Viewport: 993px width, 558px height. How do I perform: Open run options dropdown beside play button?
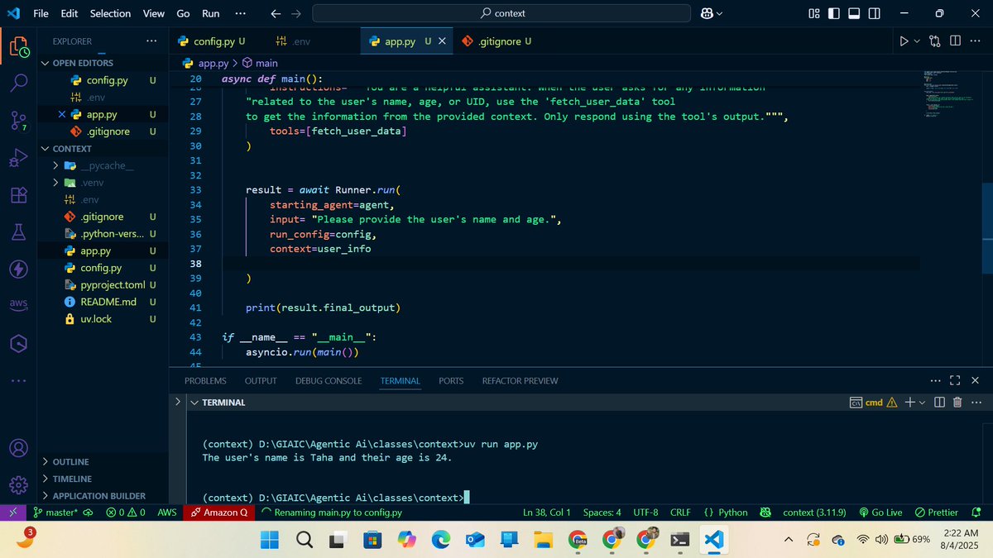[917, 41]
